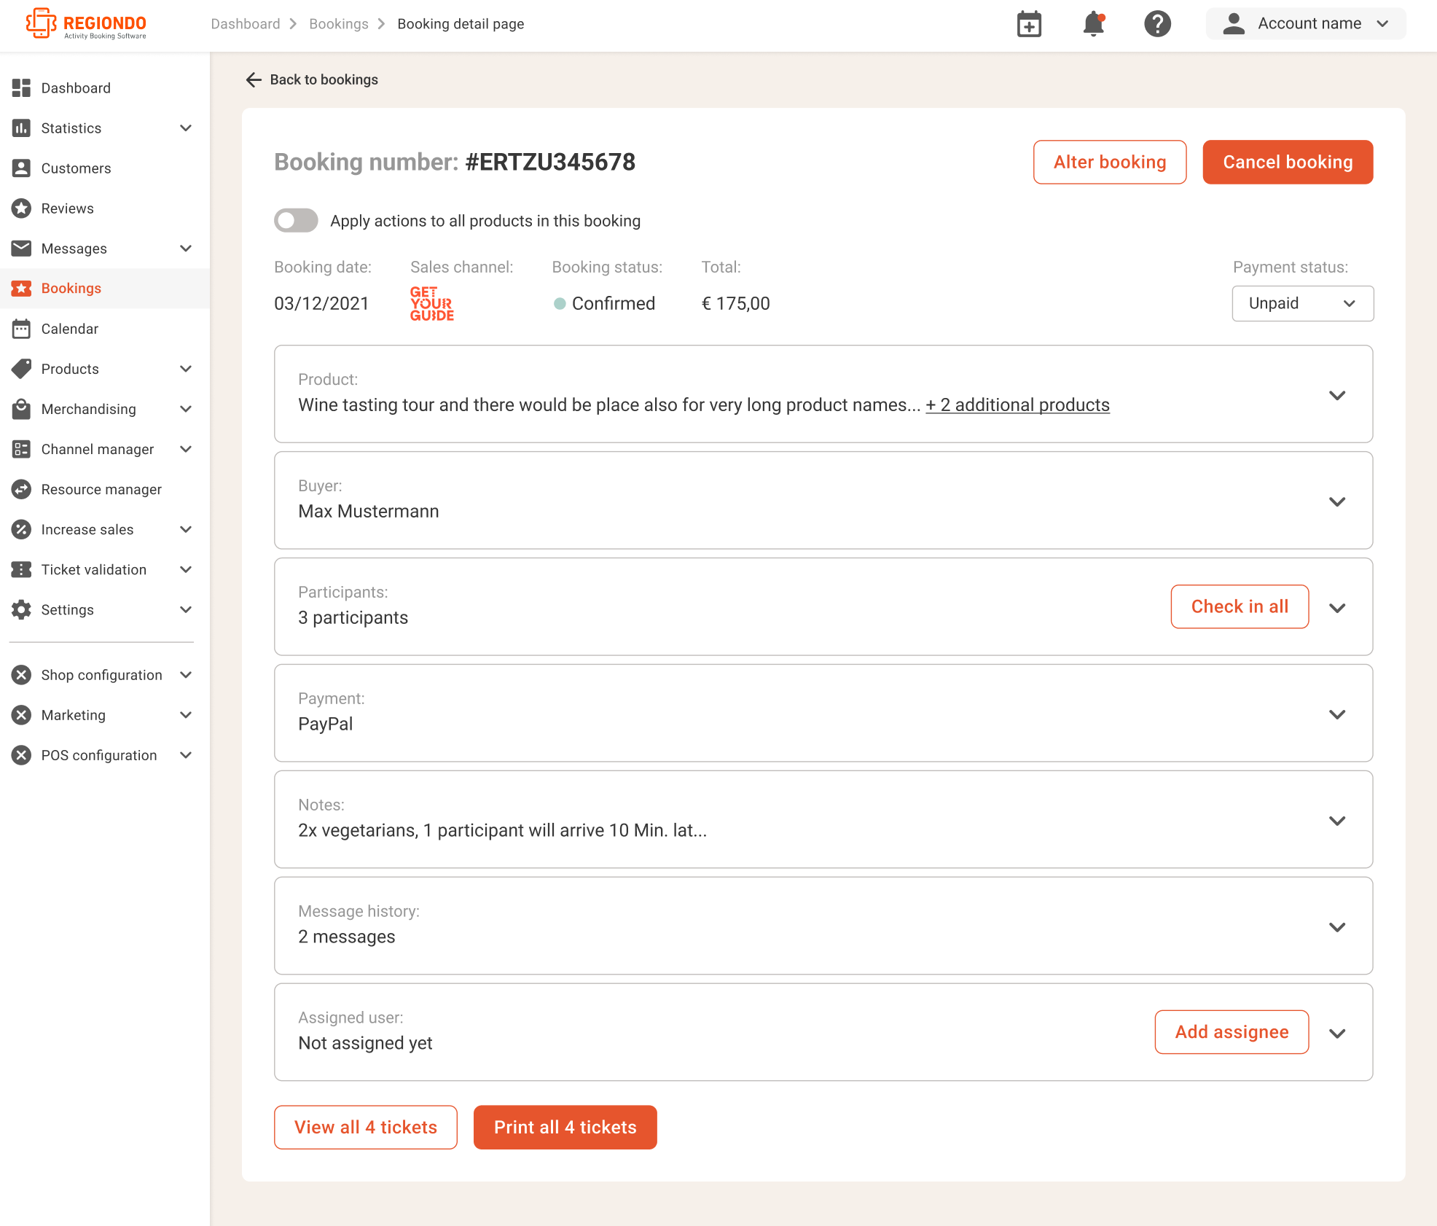Viewport: 1437px width, 1226px height.
Task: Expand the Message history chevron
Action: pos(1336,927)
